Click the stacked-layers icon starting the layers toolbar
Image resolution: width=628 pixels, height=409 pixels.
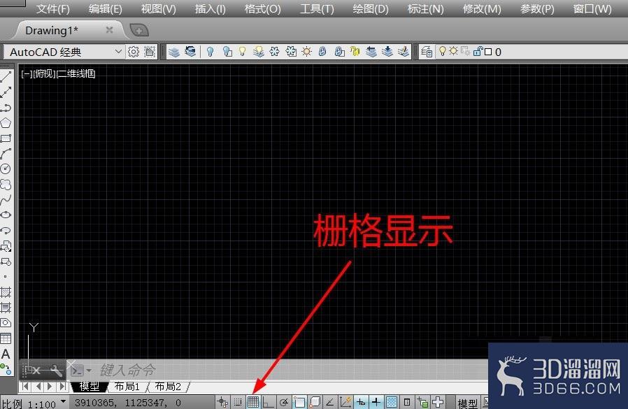pyautogui.click(x=174, y=52)
